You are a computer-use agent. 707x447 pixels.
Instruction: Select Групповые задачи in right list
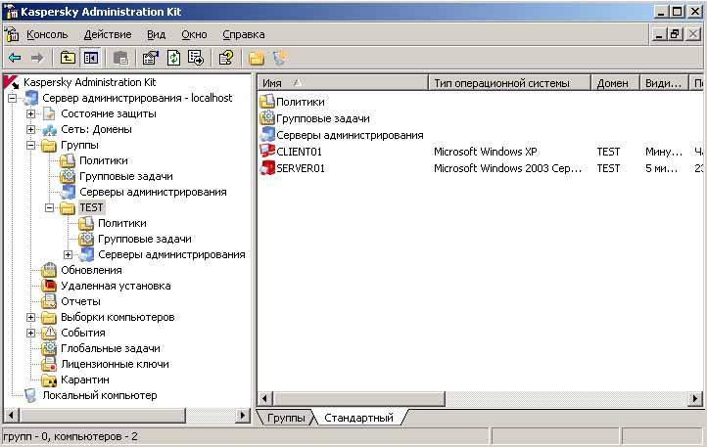click(323, 118)
